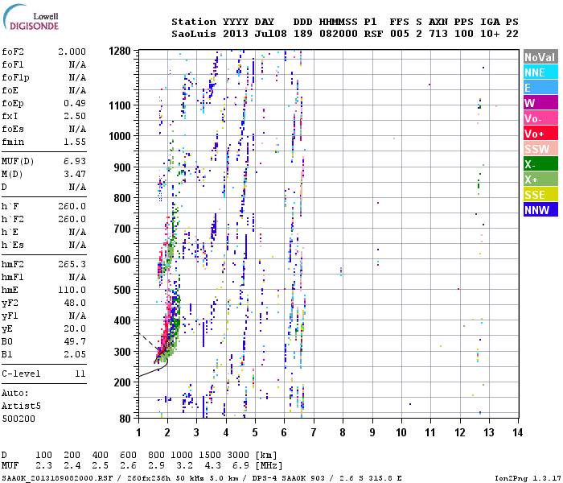The image size is (563, 483).
Task: Click the foF1 N/A value
Action: click(77, 64)
